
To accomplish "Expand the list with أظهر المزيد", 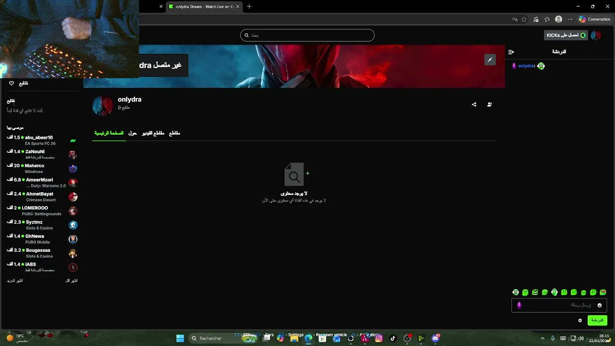I will [x=15, y=281].
